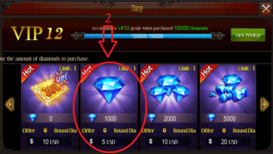The height and width of the screenshot is (154, 273).
Task: Buy the 5 USD price button
Action: [109, 141]
